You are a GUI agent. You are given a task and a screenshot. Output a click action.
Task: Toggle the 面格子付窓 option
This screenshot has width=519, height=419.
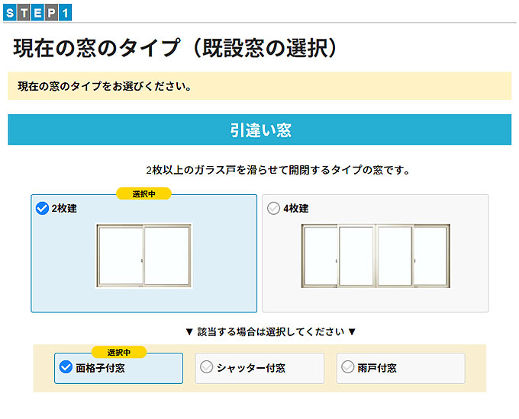(x=100, y=368)
